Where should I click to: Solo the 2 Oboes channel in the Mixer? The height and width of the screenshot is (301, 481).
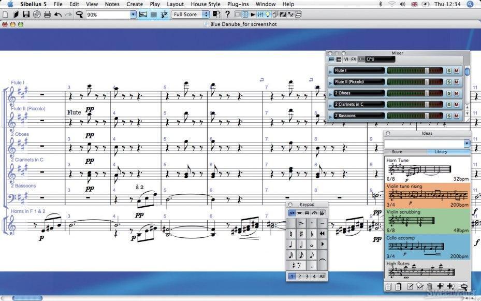click(449, 93)
